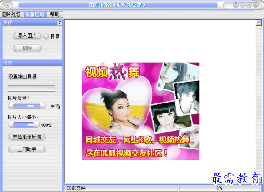Image resolution: width=264 pixels, height=192 pixels.
Task: Click right end knob of 图片大小缩小 slider
Action: [37, 125]
